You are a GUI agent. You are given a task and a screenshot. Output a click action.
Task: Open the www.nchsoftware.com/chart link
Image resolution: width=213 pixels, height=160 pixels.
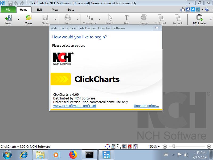click(75, 106)
